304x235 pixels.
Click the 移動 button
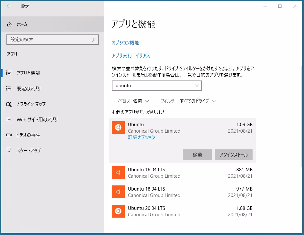[x=197, y=155]
